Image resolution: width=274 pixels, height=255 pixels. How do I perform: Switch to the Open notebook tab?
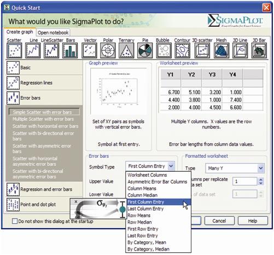(x=53, y=32)
